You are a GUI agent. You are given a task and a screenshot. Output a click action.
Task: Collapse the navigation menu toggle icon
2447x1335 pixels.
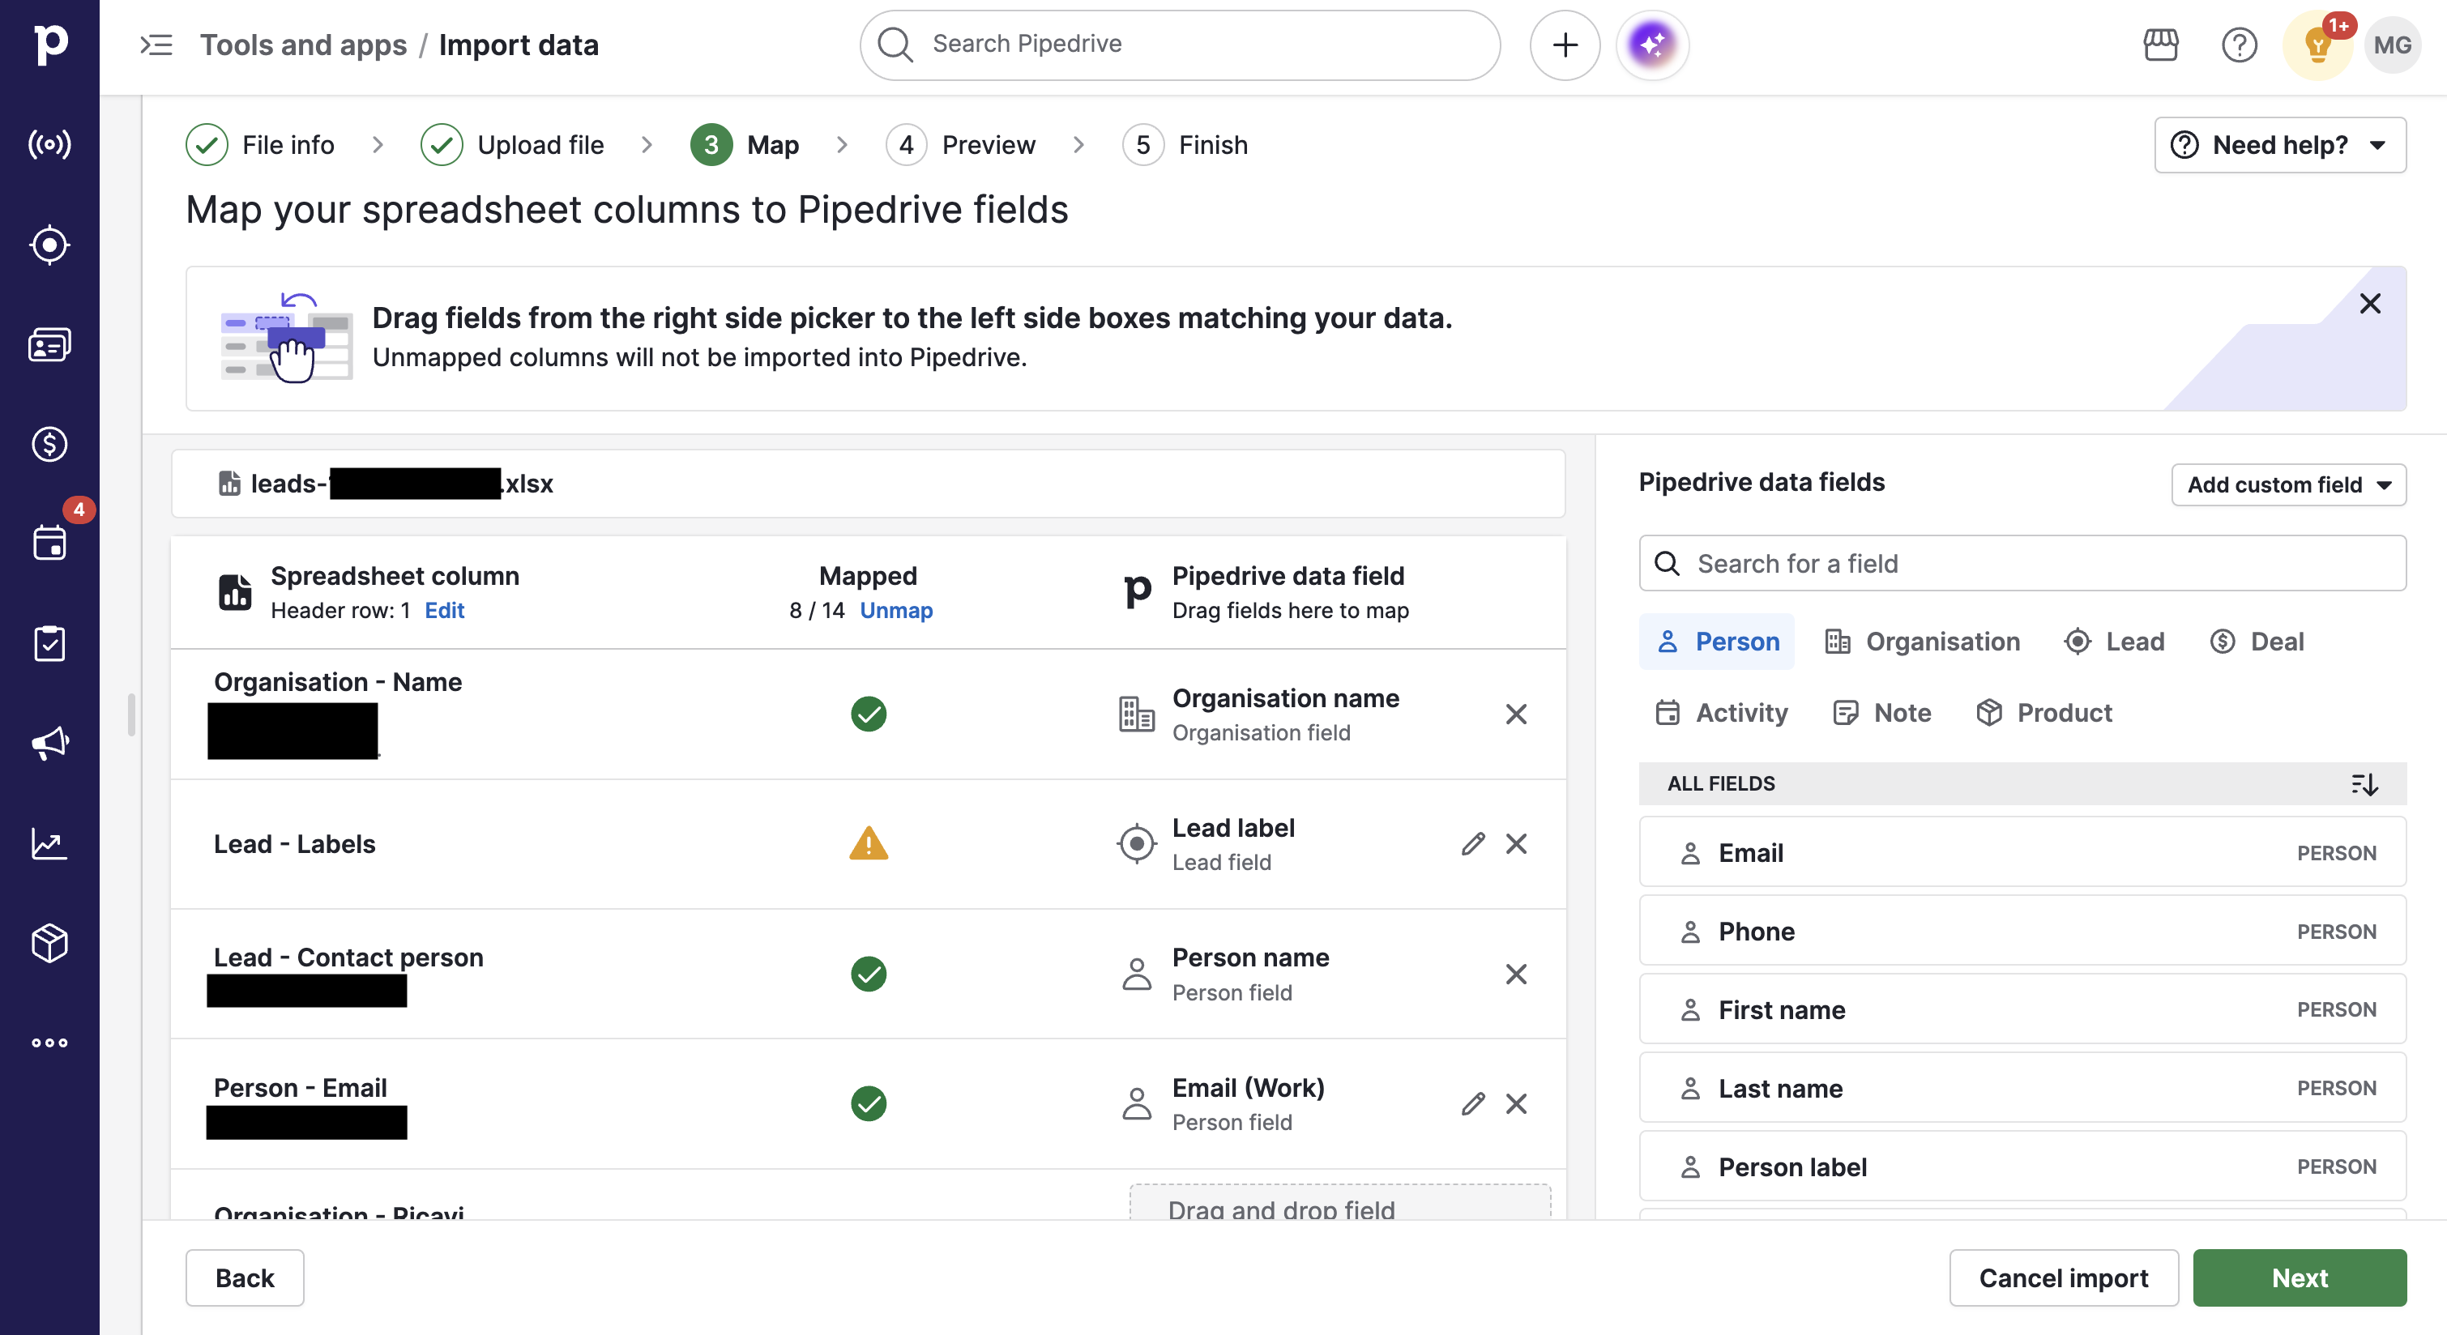(x=156, y=45)
